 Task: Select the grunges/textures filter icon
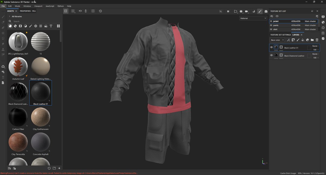tap(40, 26)
